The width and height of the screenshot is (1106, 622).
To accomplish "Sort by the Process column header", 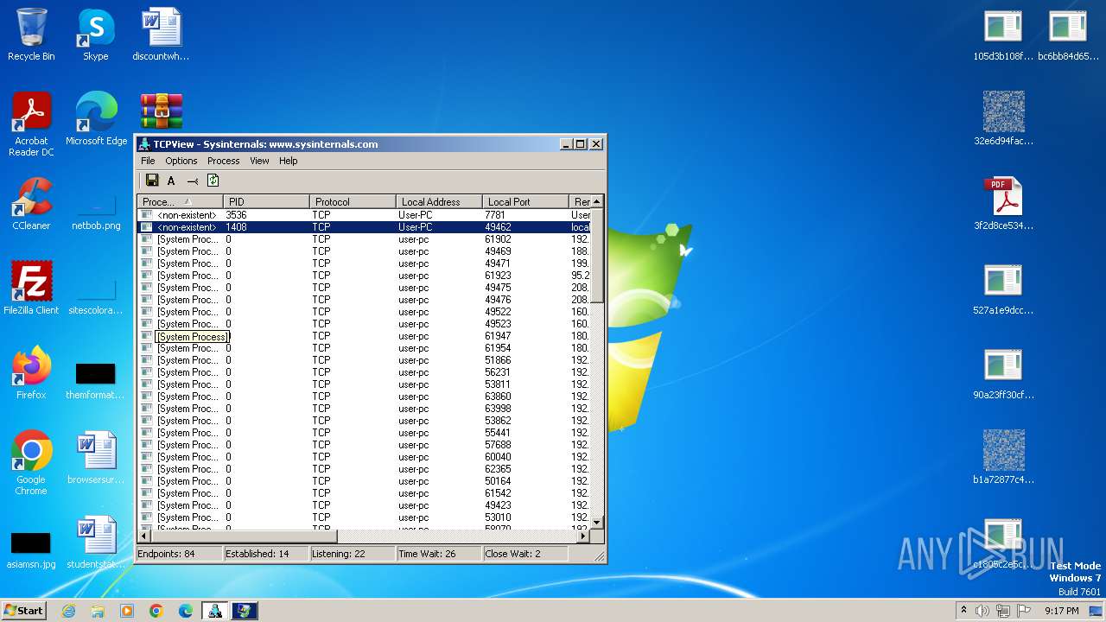I will pyautogui.click(x=180, y=201).
